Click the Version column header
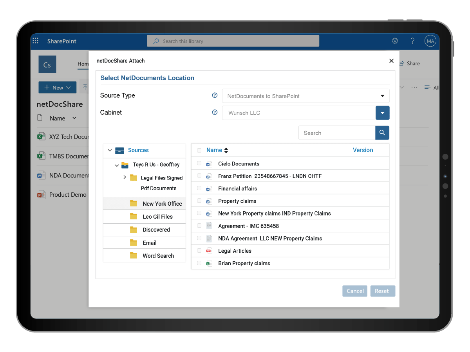470x352 pixels. [363, 150]
